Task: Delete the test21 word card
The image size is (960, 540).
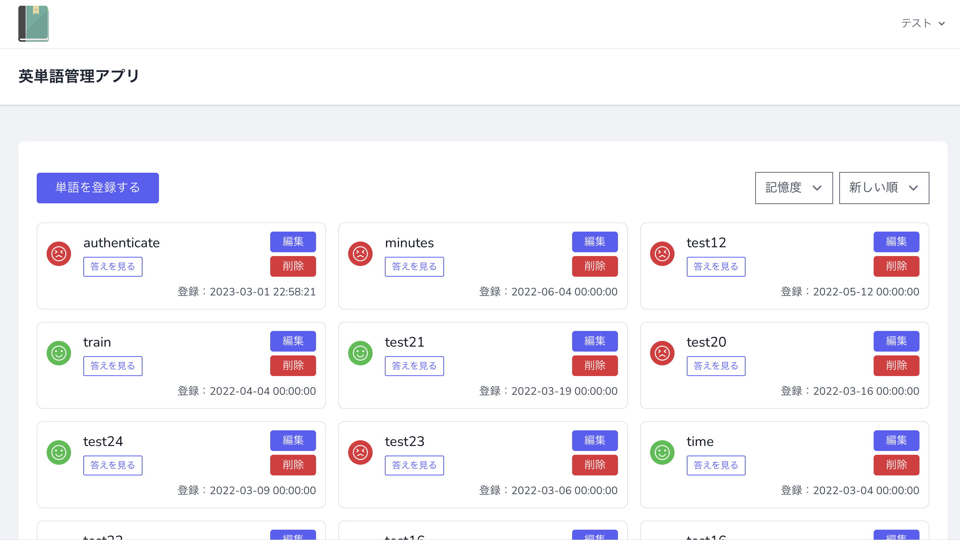Action: [x=595, y=365]
